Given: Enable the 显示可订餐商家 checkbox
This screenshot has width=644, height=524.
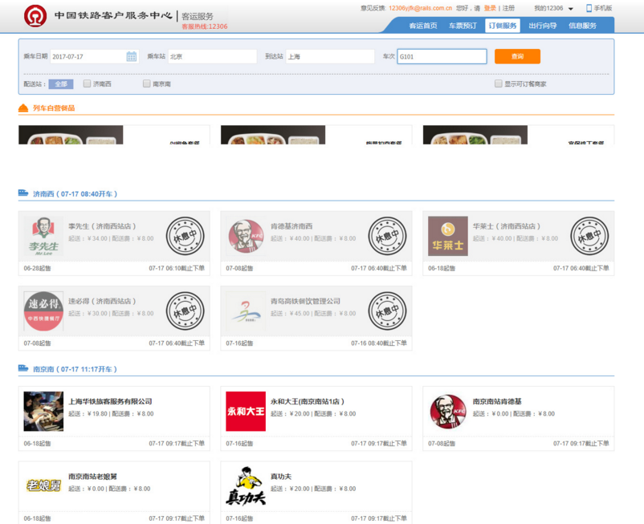Looking at the screenshot, I should coord(499,83).
